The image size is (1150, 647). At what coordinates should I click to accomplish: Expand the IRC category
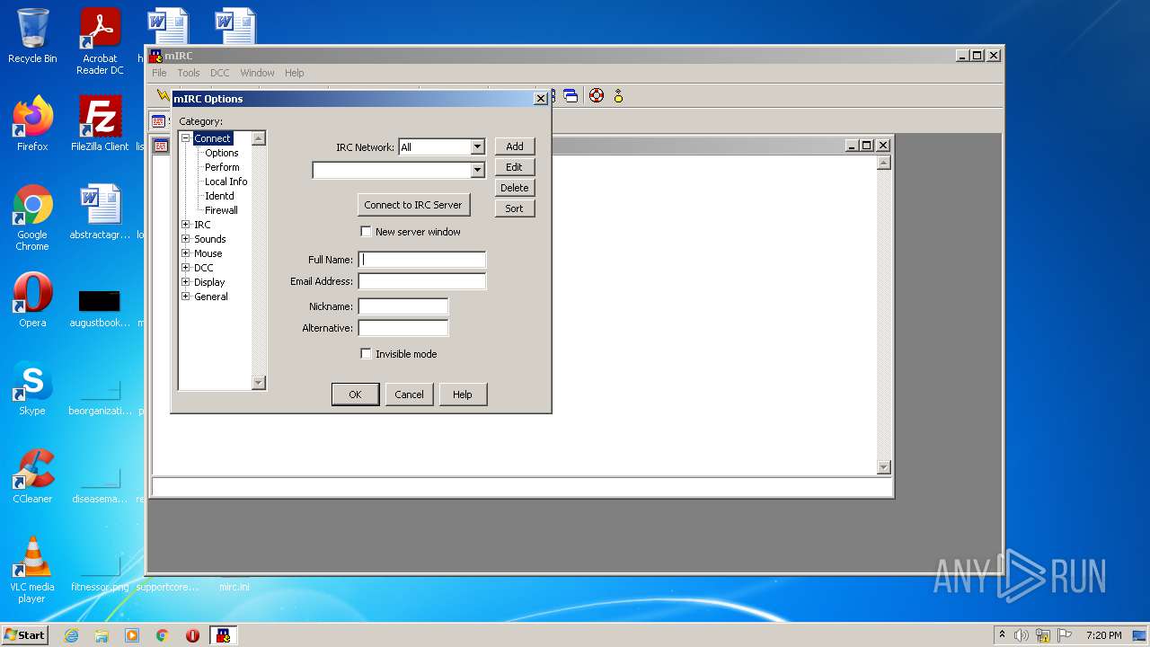pos(186,225)
